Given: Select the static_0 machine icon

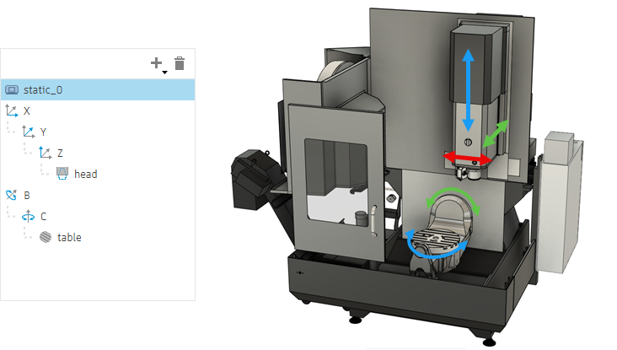Looking at the screenshot, I should (12, 90).
